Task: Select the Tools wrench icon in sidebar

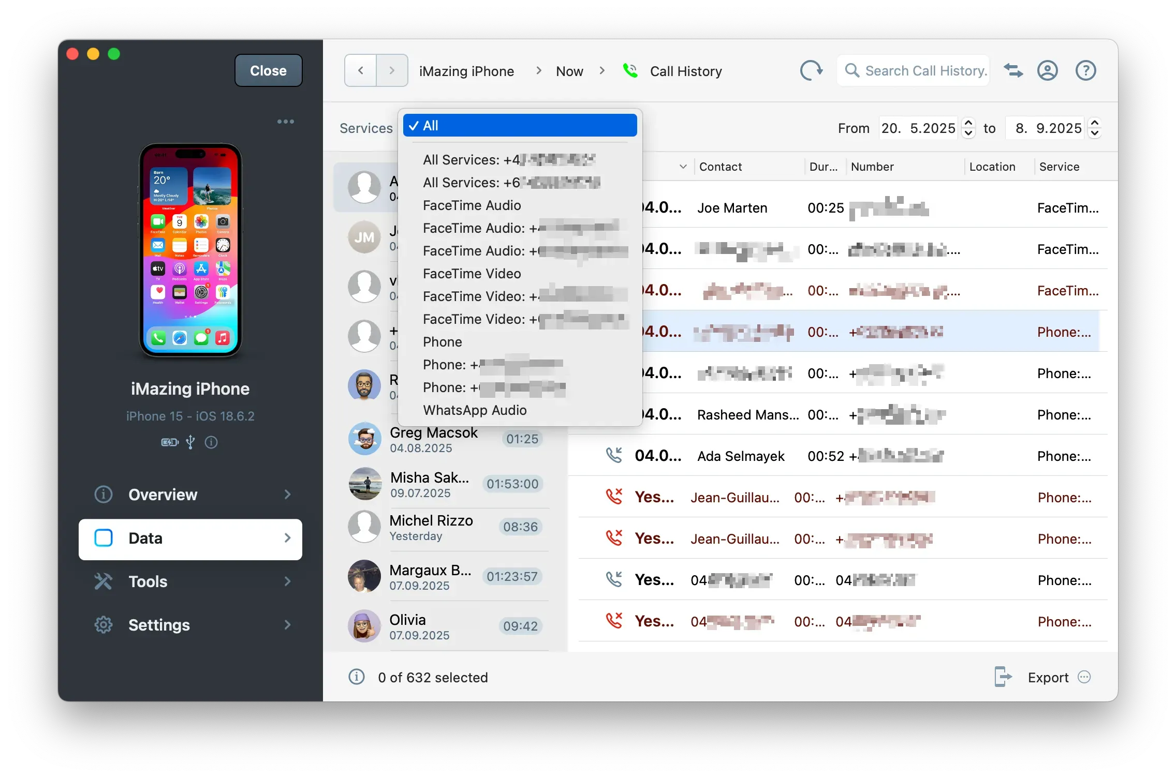Action: click(104, 581)
